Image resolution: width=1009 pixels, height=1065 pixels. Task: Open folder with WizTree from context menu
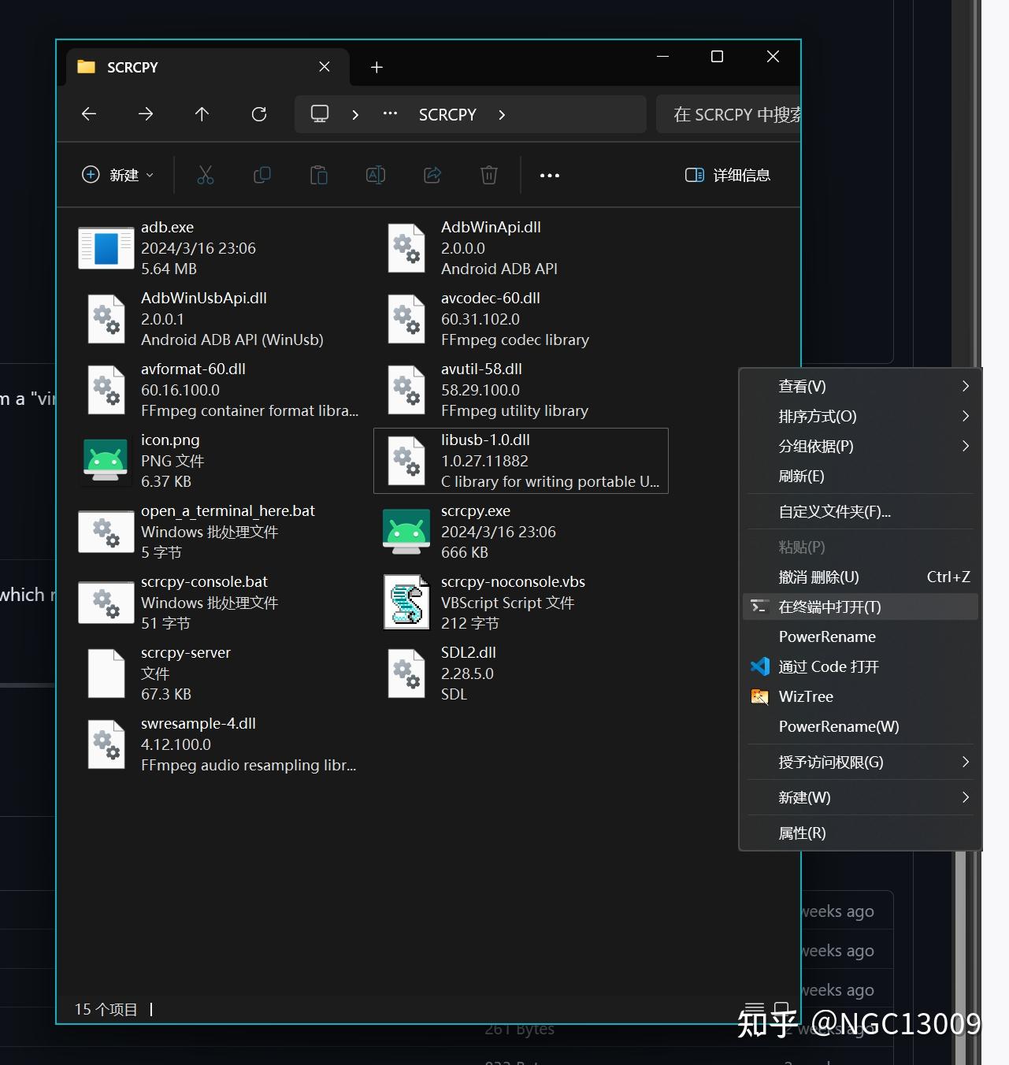pos(806,696)
